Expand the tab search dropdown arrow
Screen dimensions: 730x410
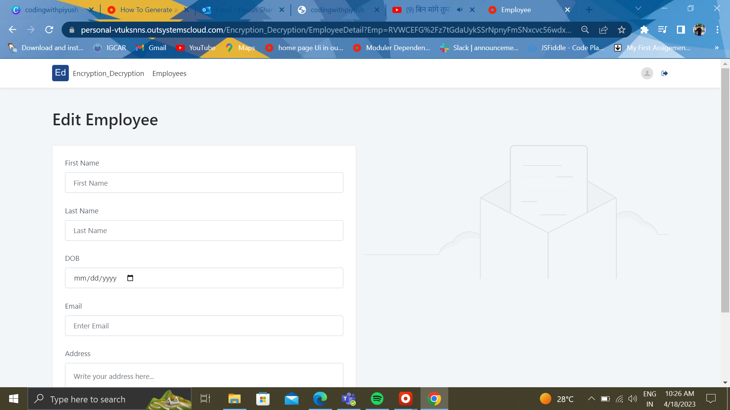pos(638,8)
